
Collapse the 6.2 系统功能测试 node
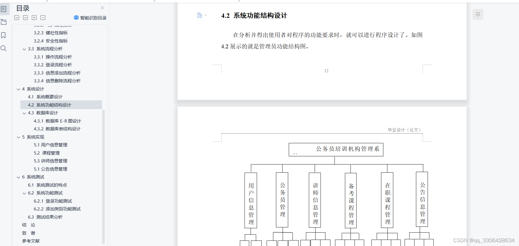[24, 193]
